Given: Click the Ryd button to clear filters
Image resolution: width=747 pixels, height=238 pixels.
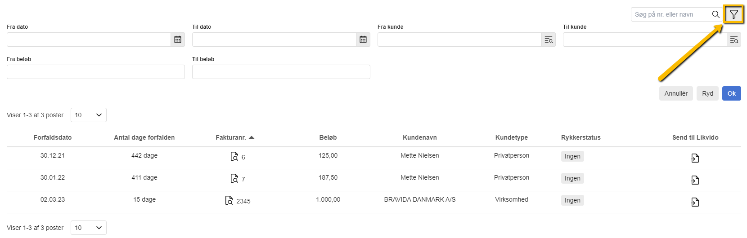Looking at the screenshot, I should click(707, 93).
